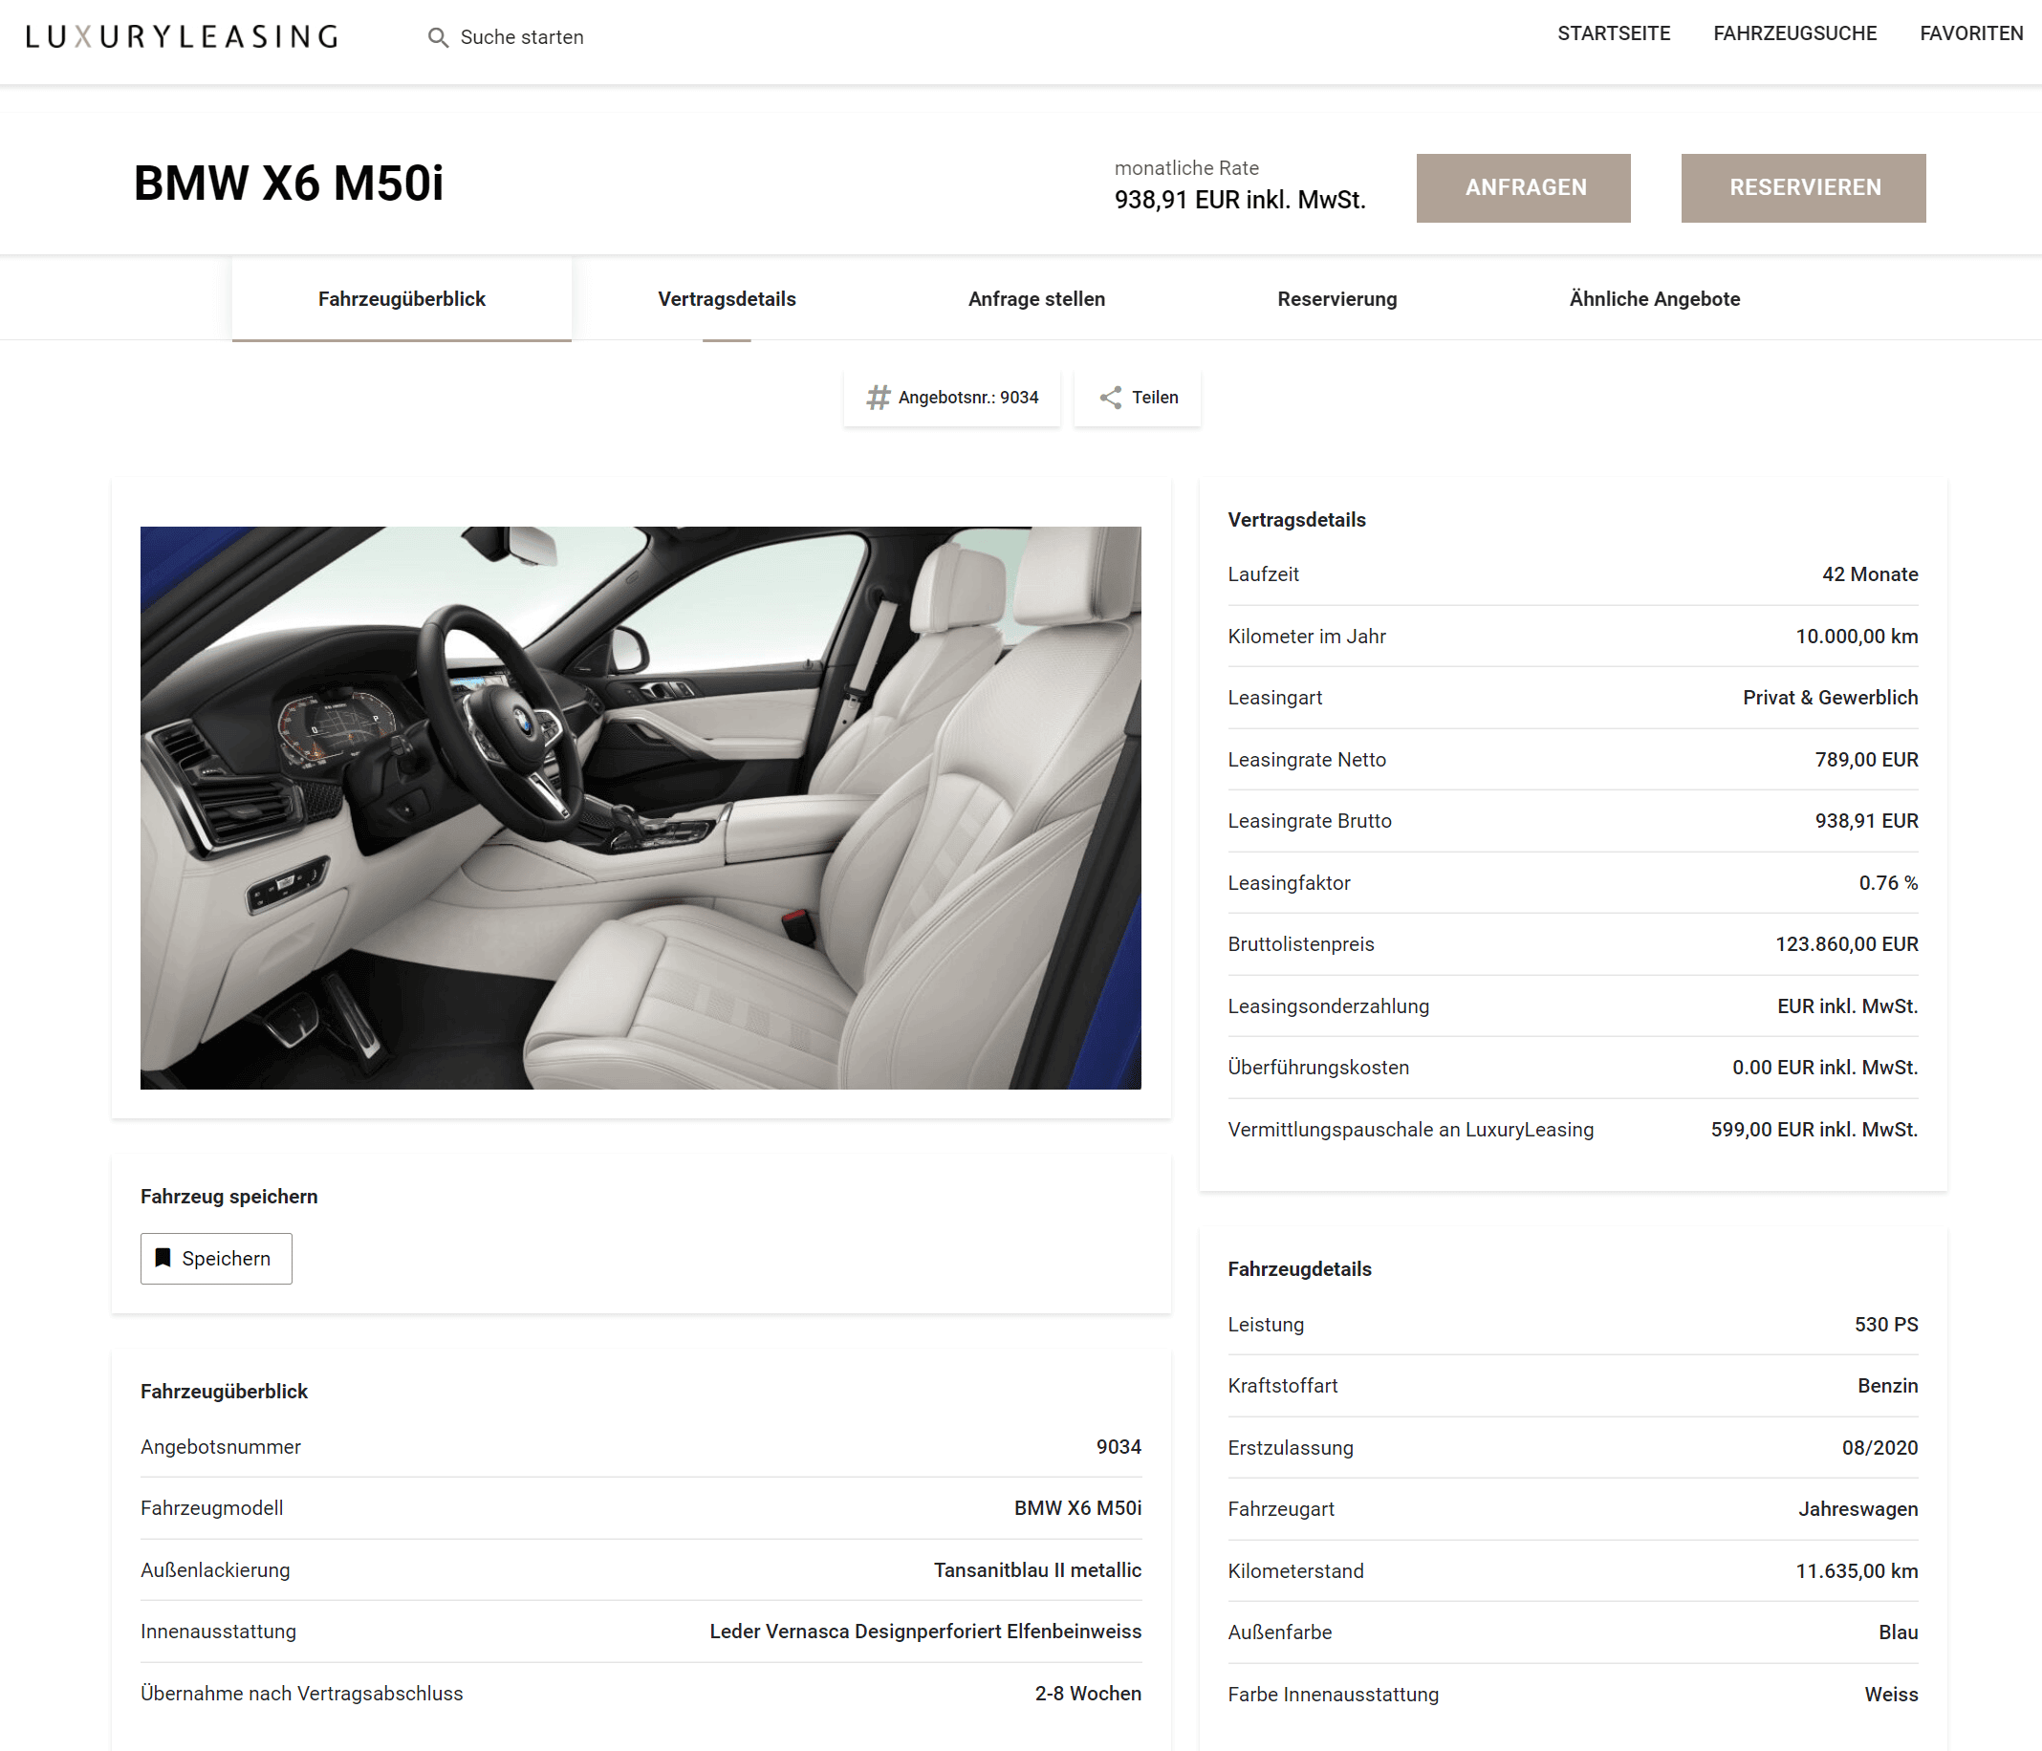Select the Fahrzeugüberblick tab
Screen dimensions: 2042x1751
(402, 298)
